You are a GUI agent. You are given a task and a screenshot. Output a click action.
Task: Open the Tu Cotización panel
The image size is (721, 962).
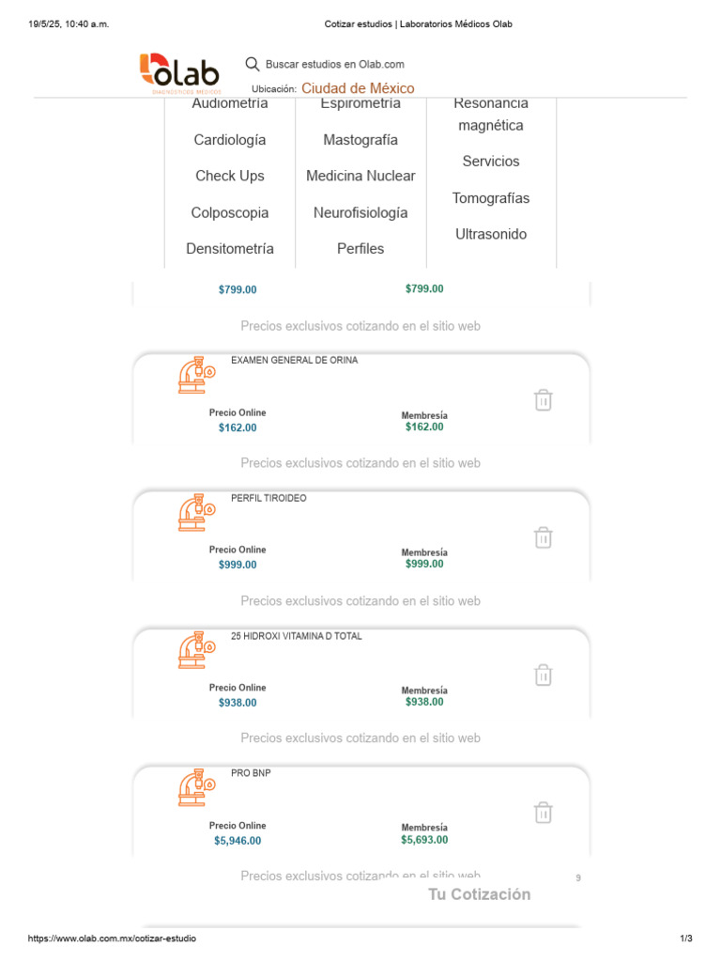[x=480, y=894]
